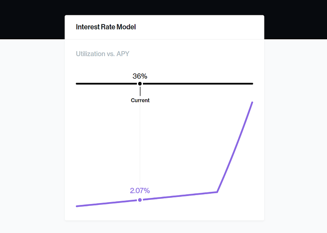Click the black dot on the utilization slider
This screenshot has width=327, height=233.
140,84
